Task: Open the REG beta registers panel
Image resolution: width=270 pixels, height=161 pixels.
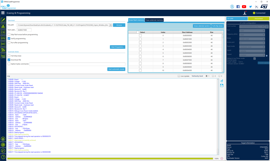Action: pos(3,56)
